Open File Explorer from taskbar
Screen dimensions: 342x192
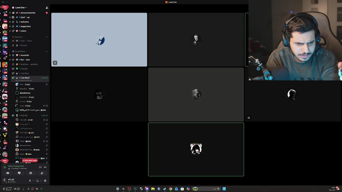pos(153,189)
